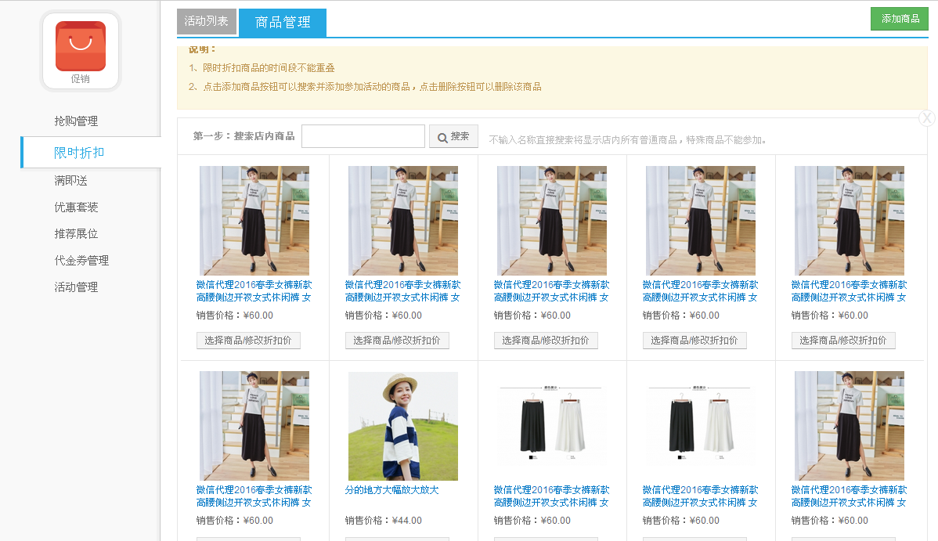This screenshot has width=938, height=541.
Task: Click 选择商品/修改折扣价 under first-row first product
Action: tap(248, 341)
